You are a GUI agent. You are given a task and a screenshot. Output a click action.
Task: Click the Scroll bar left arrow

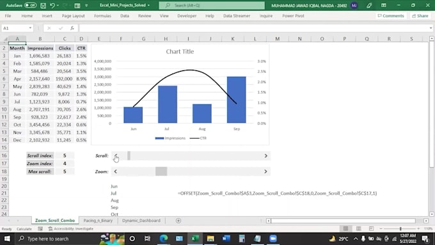116,156
